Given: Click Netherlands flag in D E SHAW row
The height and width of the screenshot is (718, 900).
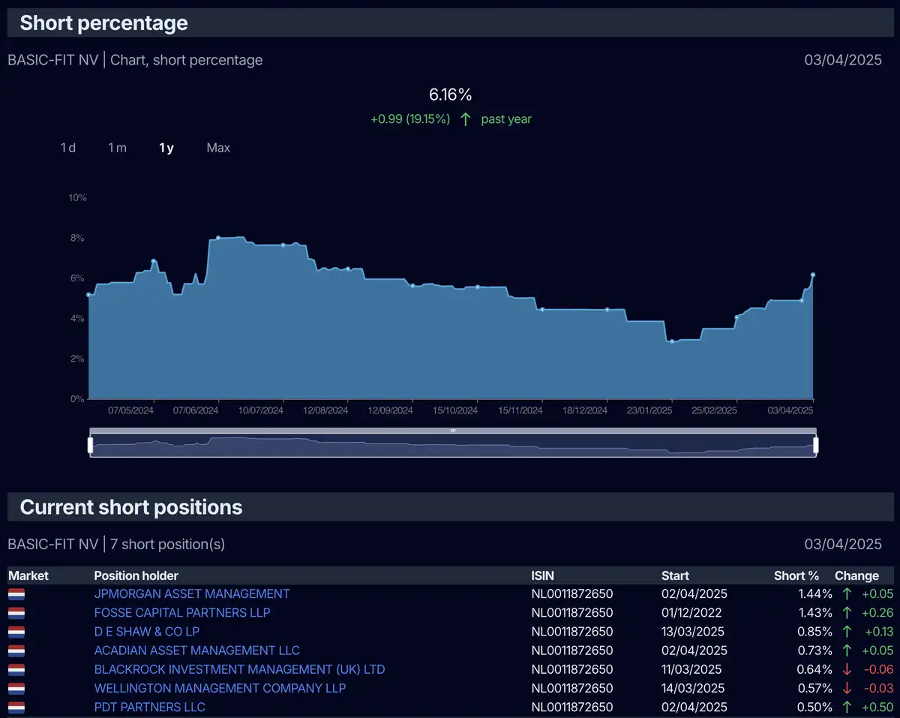Looking at the screenshot, I should (x=16, y=632).
